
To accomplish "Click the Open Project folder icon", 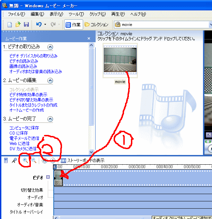I will [x=18, y=25].
